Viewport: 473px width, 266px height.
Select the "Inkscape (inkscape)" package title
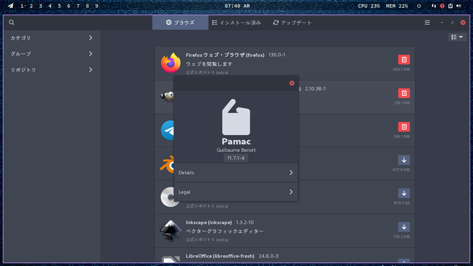pos(209,222)
